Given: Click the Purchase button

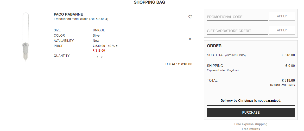Looking at the screenshot, I should pyautogui.click(x=251, y=112).
